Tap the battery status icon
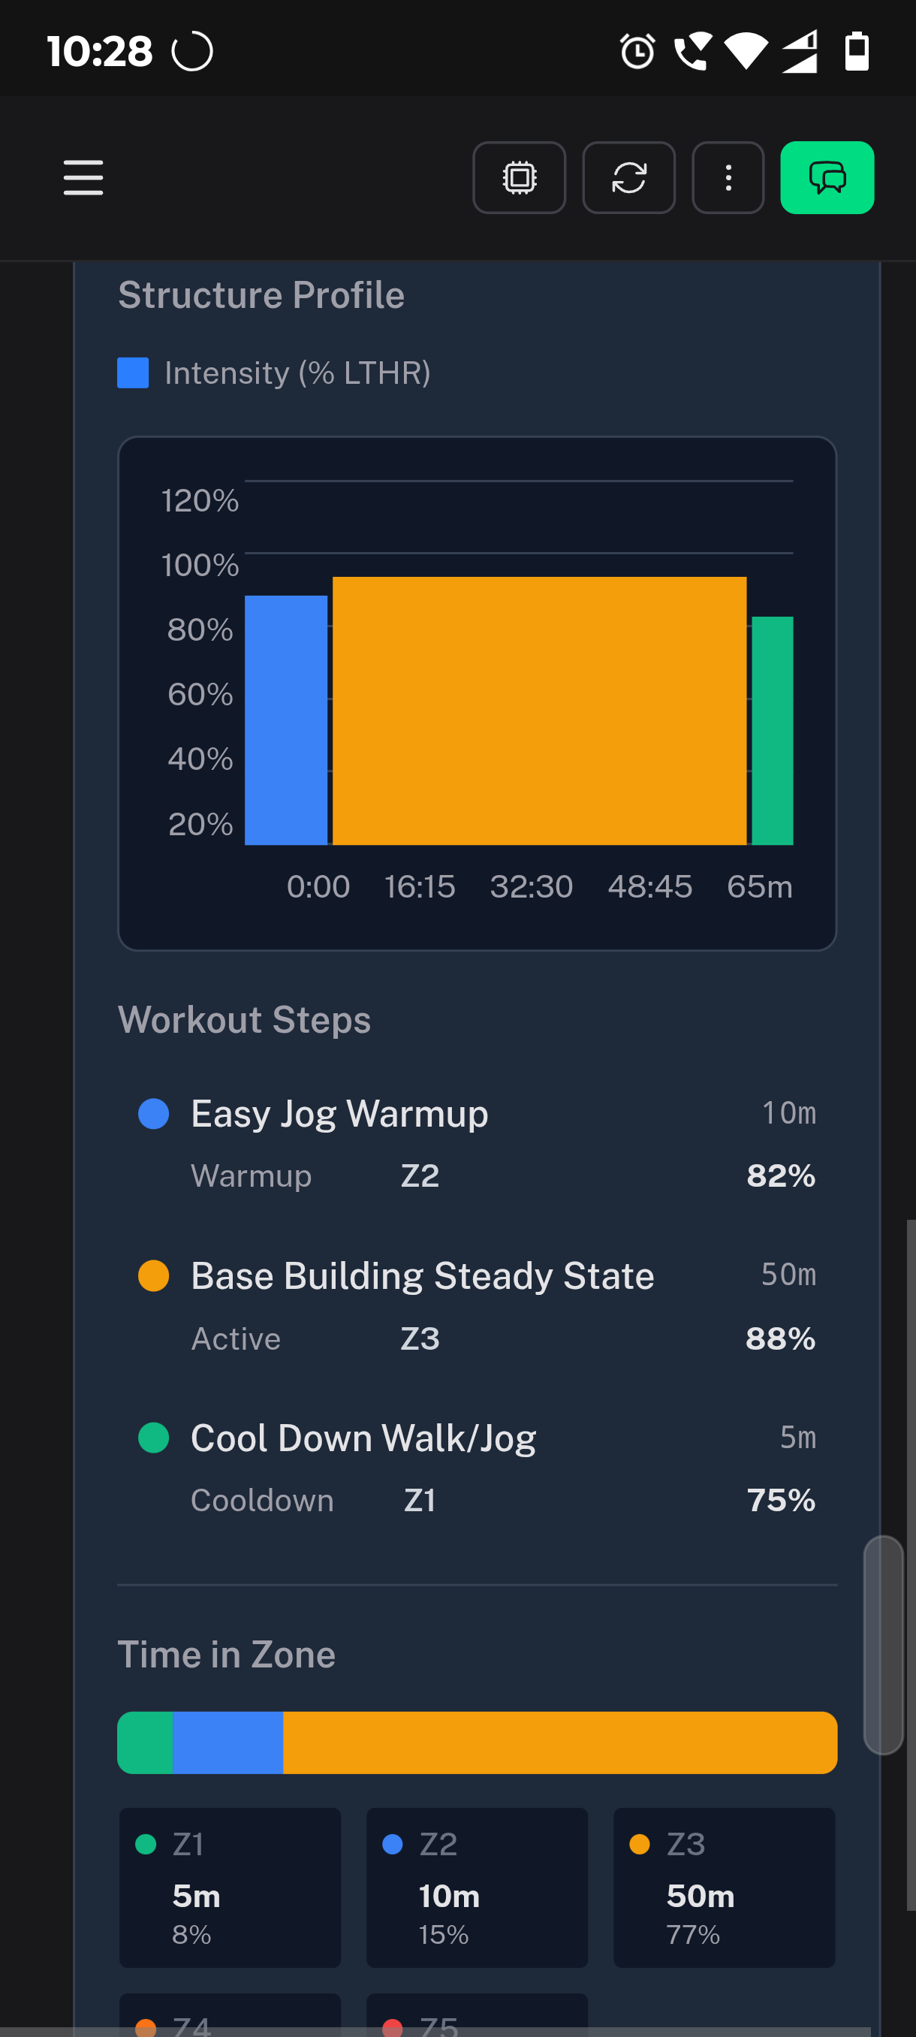The height and width of the screenshot is (2037, 916). point(857,52)
